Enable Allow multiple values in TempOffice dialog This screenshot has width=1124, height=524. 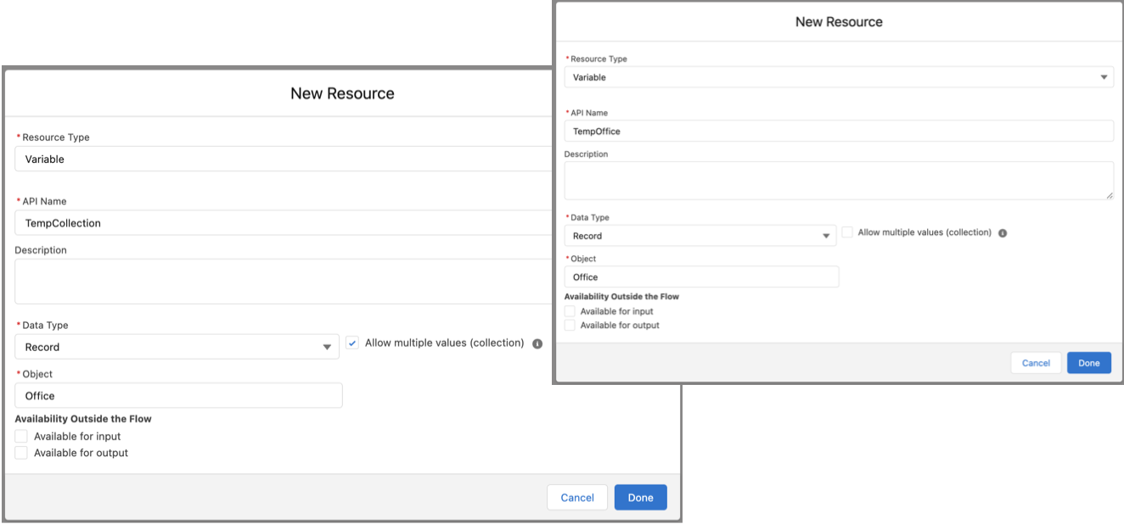click(846, 231)
